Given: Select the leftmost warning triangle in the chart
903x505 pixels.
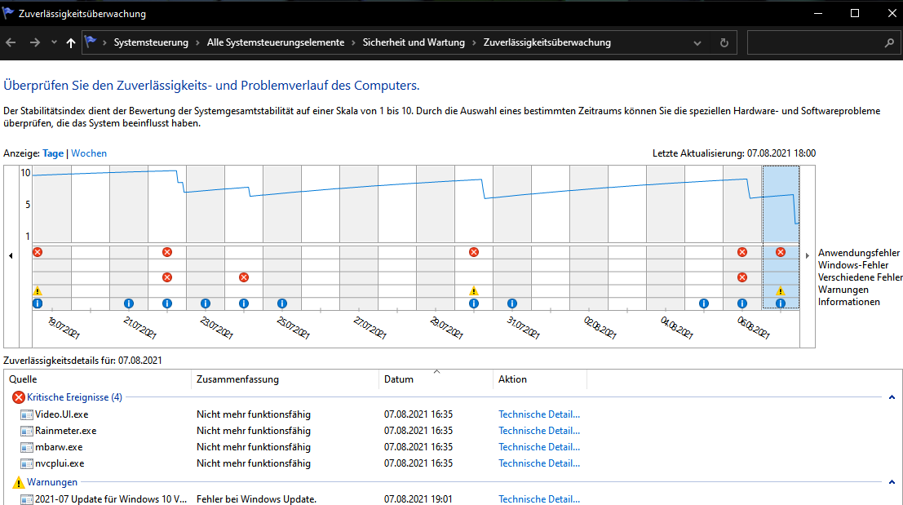Looking at the screenshot, I should point(38,290).
